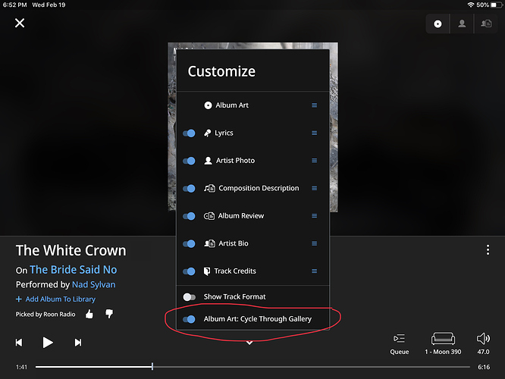Give thumbs up to this track

[89, 314]
